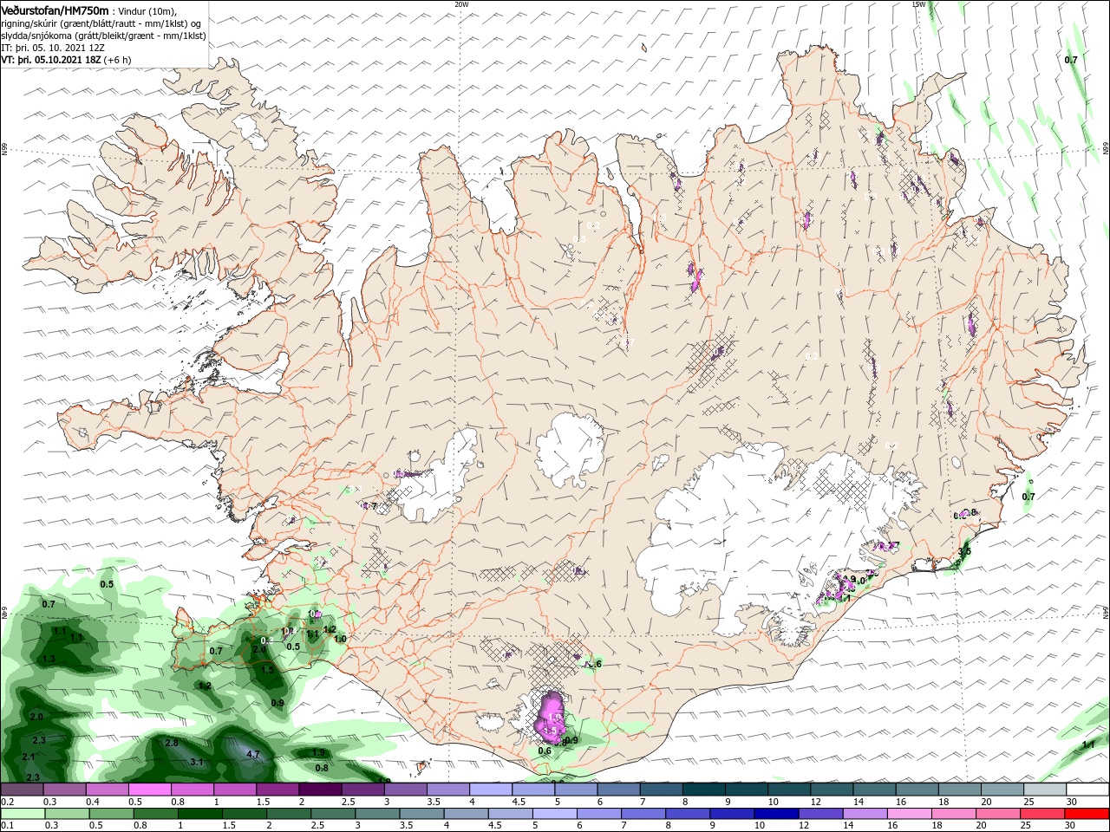The height and width of the screenshot is (832, 1110).
Task: Click the 18 label in snow legend row
Action: point(943,802)
